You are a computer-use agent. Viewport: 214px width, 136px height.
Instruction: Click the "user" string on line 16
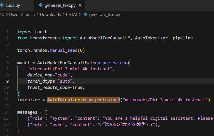coord(57,125)
